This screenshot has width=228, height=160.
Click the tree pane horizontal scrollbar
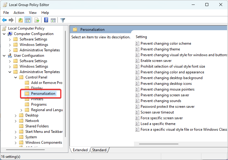(25, 149)
